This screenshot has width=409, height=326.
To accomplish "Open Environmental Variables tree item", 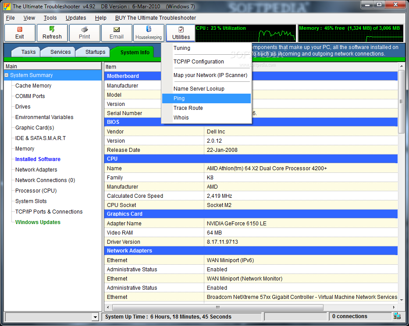I will click(x=44, y=117).
